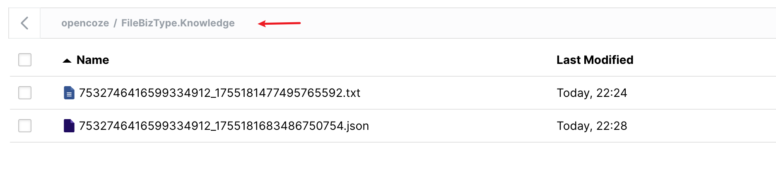Open FileBizType.Knowledge folder breadcrumb link
Image resolution: width=776 pixels, height=169 pixels.
coord(178,23)
